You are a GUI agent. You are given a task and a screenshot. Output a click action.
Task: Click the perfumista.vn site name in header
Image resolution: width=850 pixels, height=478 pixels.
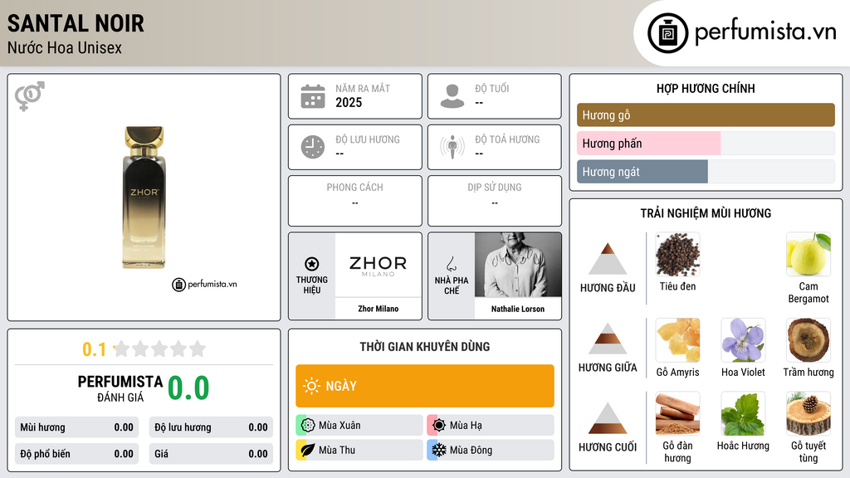pyautogui.click(x=765, y=32)
